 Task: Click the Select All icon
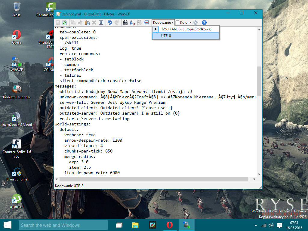[101, 23]
